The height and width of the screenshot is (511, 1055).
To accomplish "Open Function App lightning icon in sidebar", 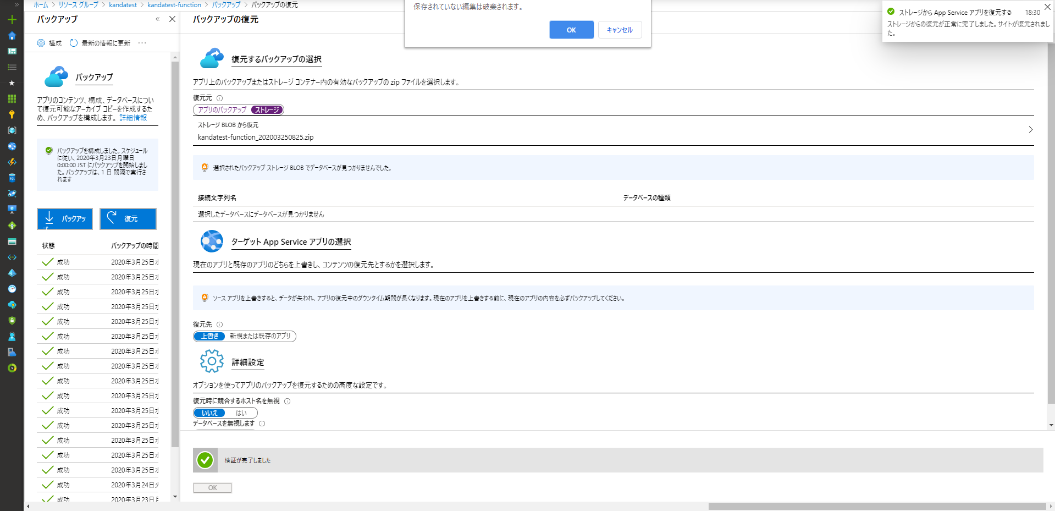I will 12,162.
